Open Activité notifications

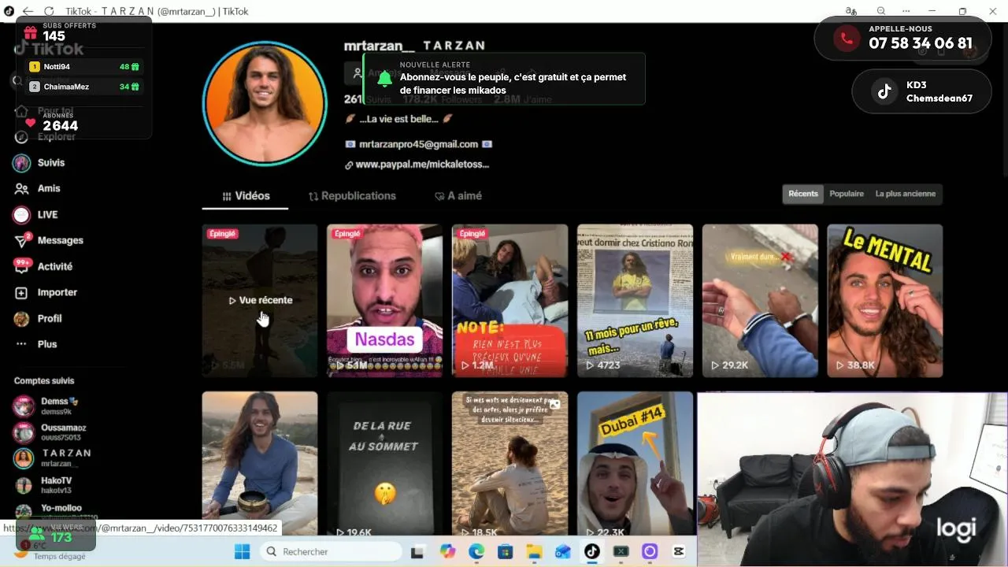click(43, 266)
